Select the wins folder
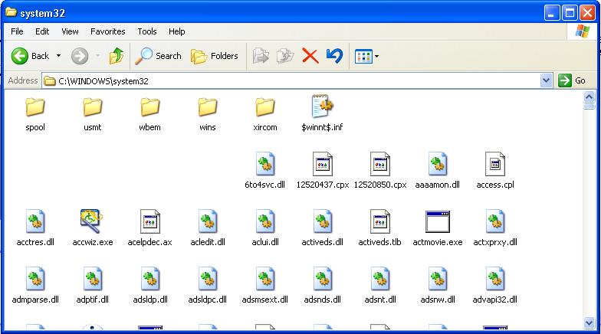This screenshot has width=601, height=334. click(x=207, y=114)
